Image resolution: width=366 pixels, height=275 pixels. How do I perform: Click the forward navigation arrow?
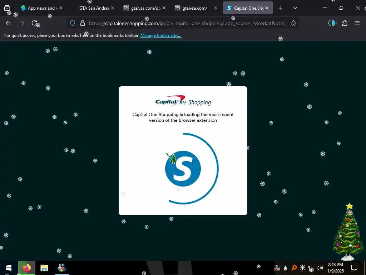pyautogui.click(x=21, y=23)
